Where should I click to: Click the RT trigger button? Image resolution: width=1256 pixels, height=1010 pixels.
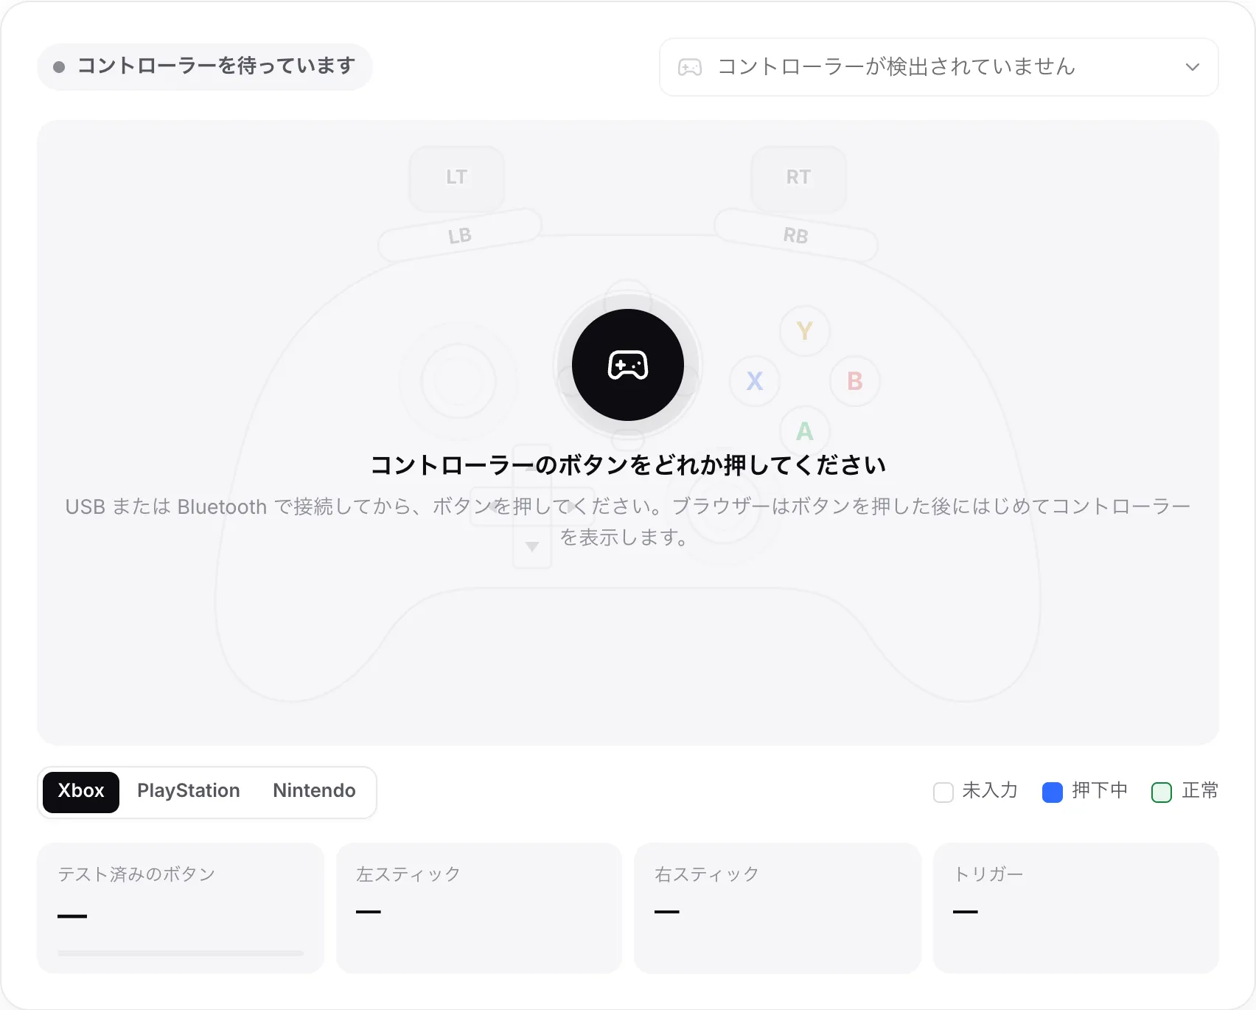[798, 178]
